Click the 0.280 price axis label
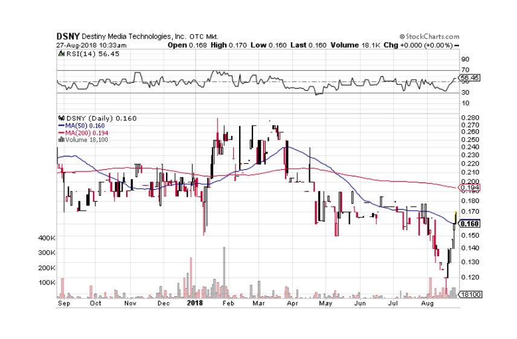Viewport: 517px width, 339px height. coord(470,118)
